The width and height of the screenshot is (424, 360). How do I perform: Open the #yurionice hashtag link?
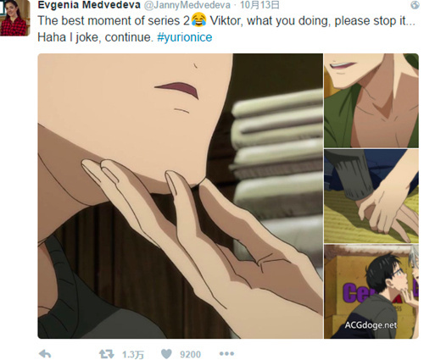[185, 37]
